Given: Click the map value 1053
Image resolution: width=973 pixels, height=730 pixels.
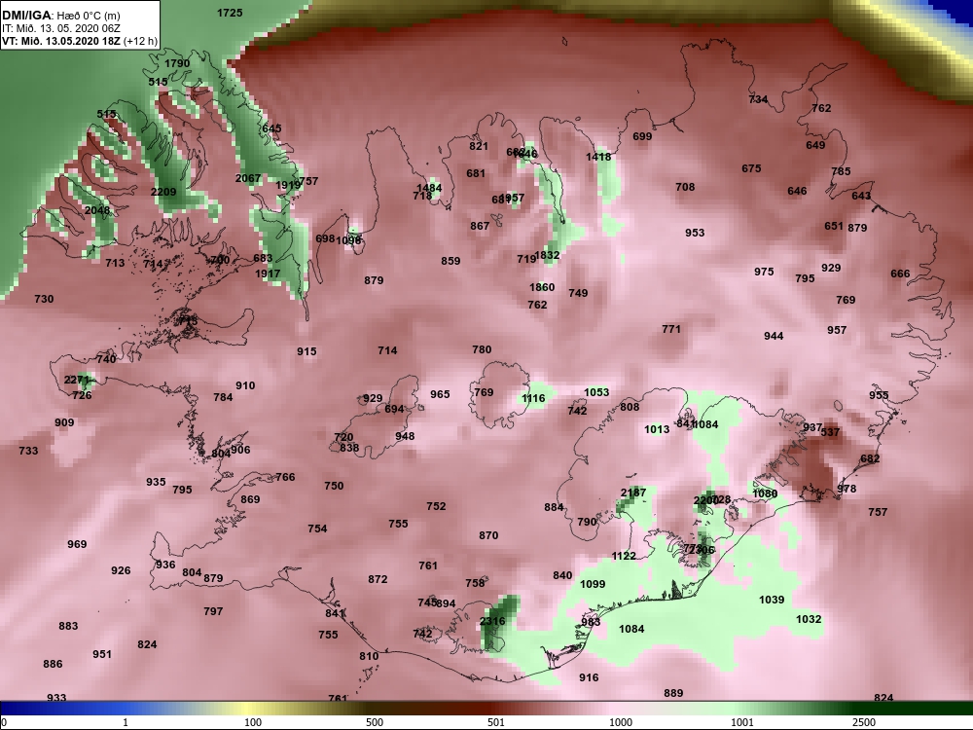Looking at the screenshot, I should [596, 392].
